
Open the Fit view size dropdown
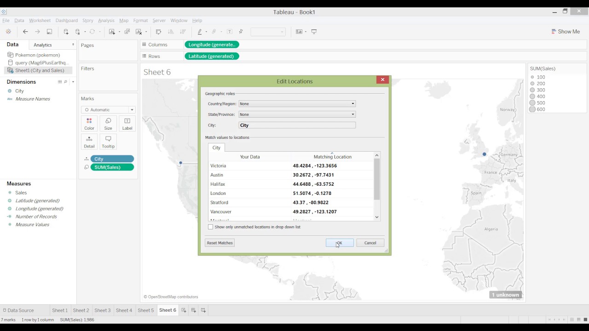click(x=268, y=32)
